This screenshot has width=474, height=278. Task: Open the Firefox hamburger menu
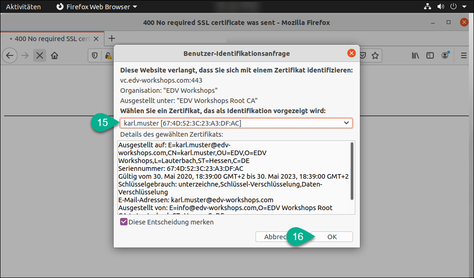coord(464,55)
